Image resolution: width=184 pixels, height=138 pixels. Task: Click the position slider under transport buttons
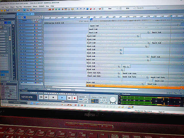coord(63,101)
